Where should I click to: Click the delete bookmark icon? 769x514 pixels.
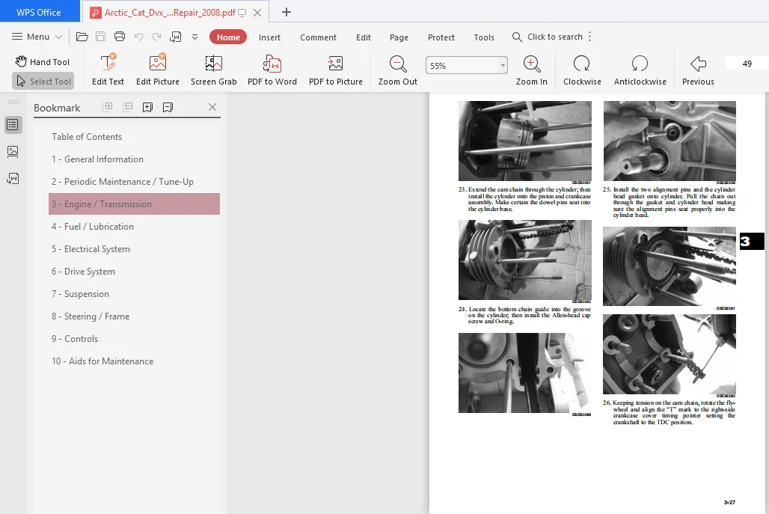[168, 107]
